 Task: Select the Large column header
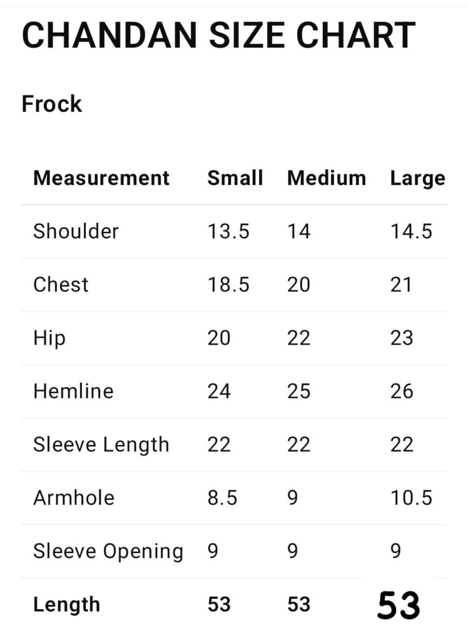[x=418, y=178]
